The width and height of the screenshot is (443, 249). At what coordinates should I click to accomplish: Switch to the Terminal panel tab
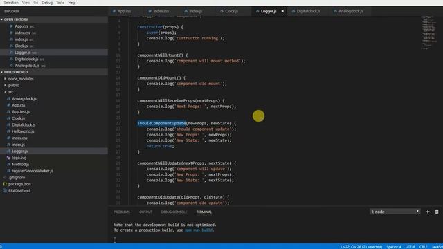[x=204, y=212]
